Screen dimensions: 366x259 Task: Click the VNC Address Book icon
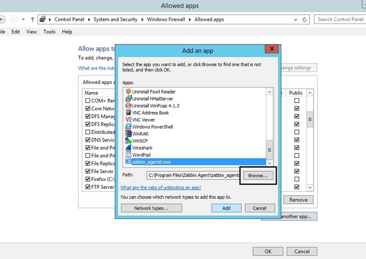coord(128,112)
